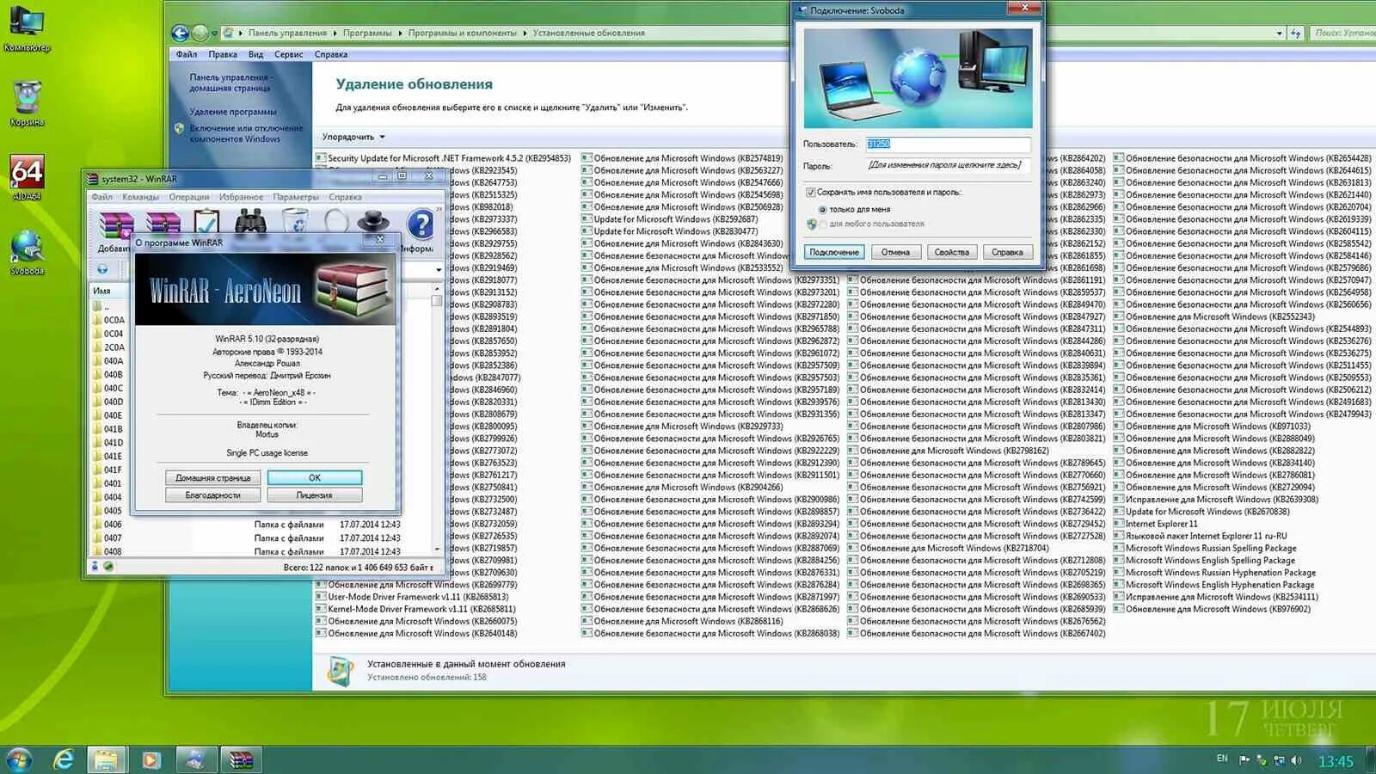Viewport: 1376px width, 774px height.
Task: Click the WinRAR up-folder globe icon
Action: [102, 269]
